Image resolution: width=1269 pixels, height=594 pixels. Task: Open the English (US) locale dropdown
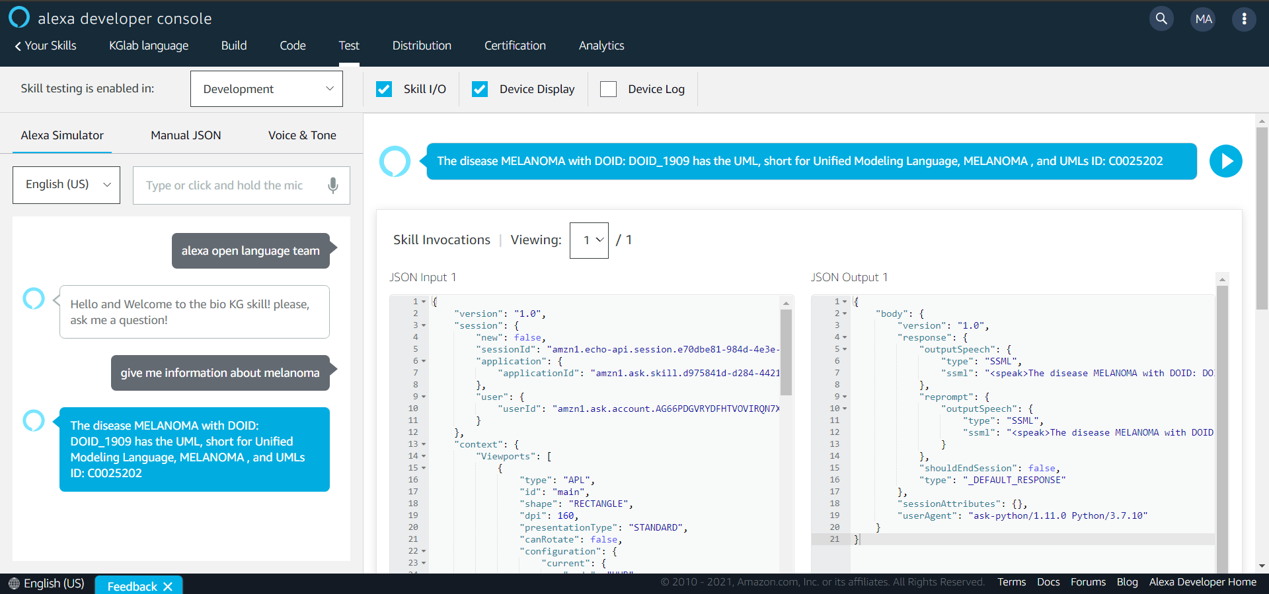coord(66,185)
